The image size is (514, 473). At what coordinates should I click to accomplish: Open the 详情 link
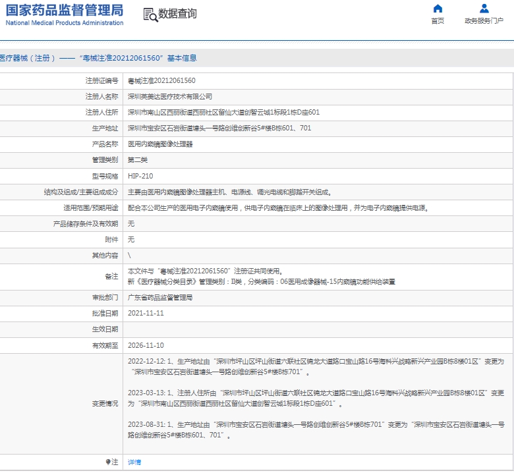pos(134,462)
